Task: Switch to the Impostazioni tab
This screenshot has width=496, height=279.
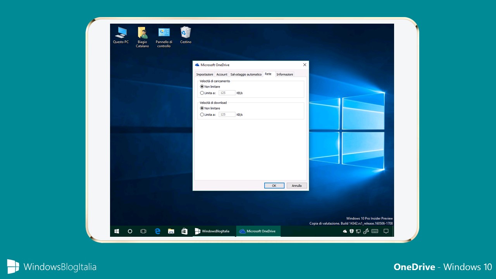Action: click(205, 74)
